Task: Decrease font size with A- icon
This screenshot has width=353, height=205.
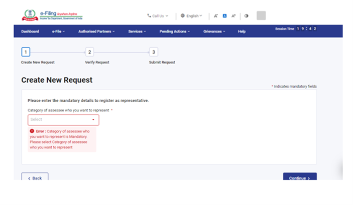Action: [x=215, y=16]
